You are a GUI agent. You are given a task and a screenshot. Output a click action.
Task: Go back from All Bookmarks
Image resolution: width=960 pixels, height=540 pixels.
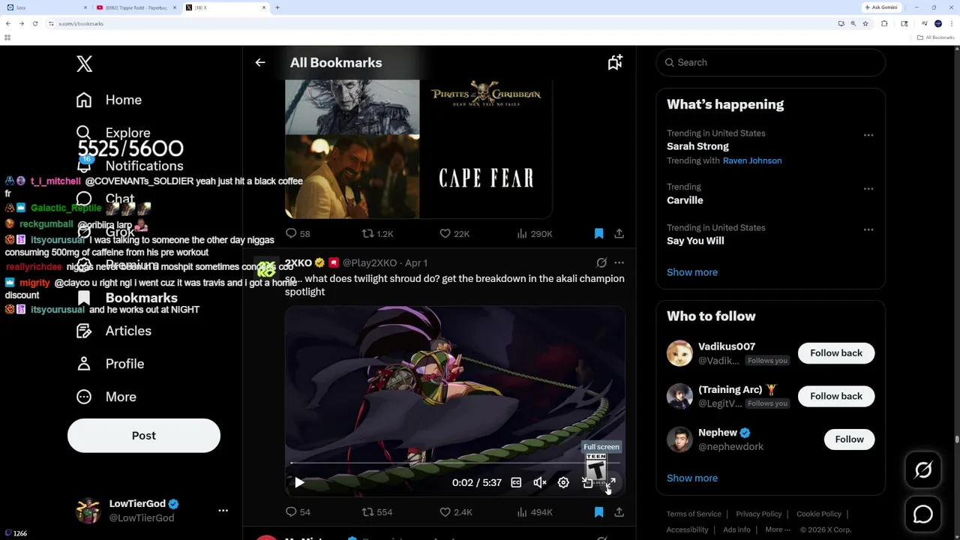(x=259, y=63)
